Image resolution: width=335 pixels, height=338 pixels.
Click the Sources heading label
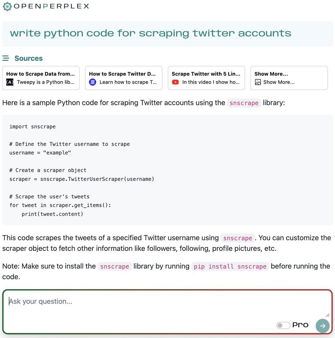click(29, 58)
